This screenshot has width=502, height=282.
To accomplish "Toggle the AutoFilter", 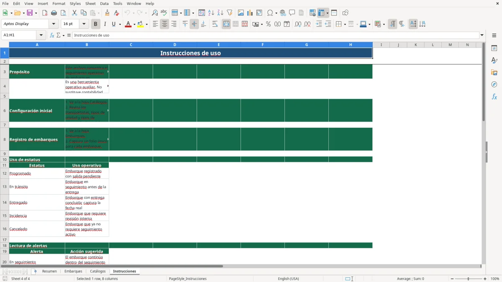I will pos(230,13).
